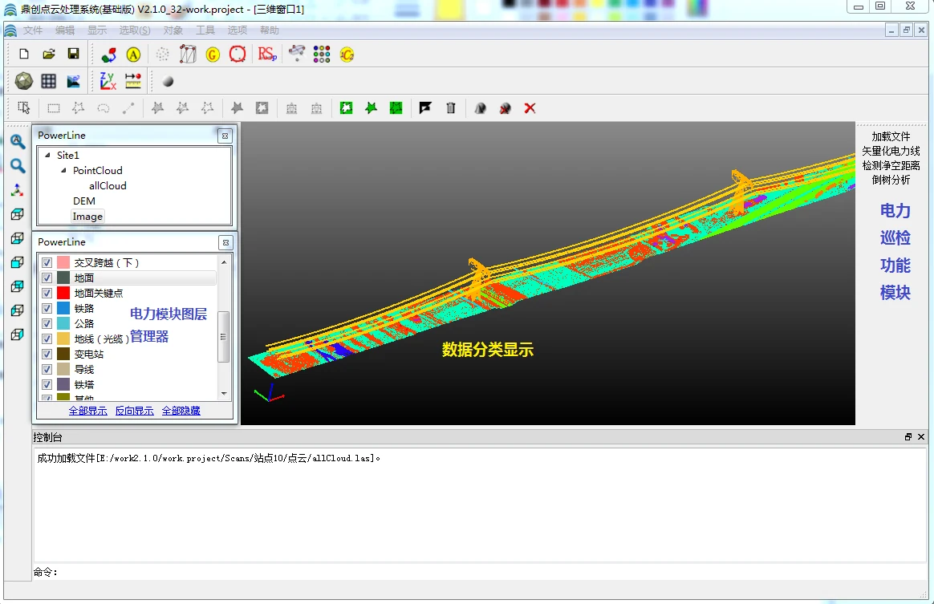Image resolution: width=934 pixels, height=604 pixels.
Task: Toggle the 变电站 layer checkbox
Action: 47,355
